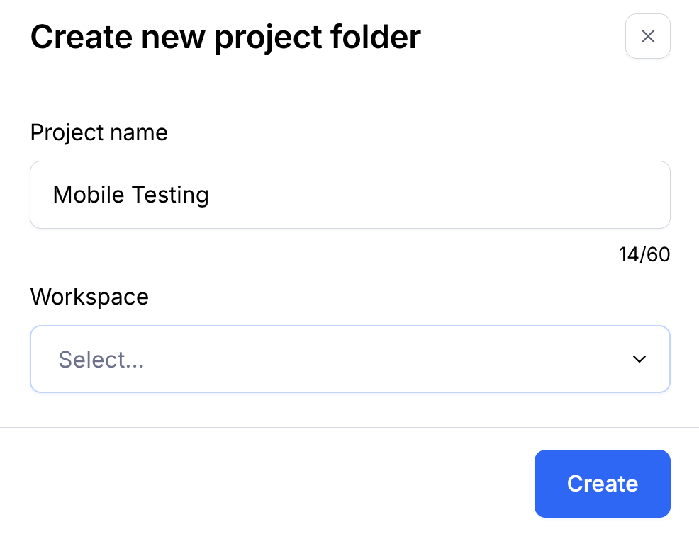Viewport: 699px width, 534px height.
Task: Click the chevron arrow in the Workspace selector
Action: (639, 359)
